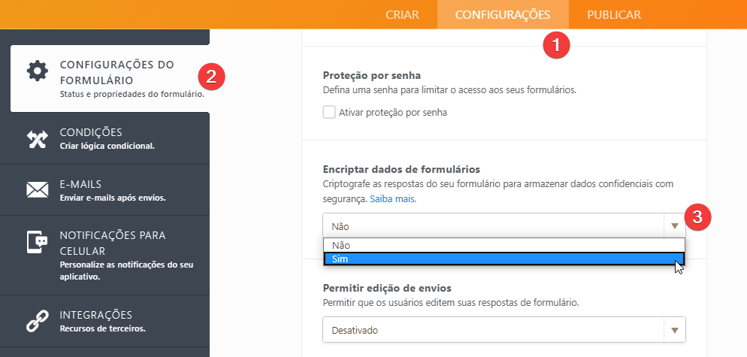Select Sim in the encryption dropdown
Screen dimensions: 747x357
504,259
